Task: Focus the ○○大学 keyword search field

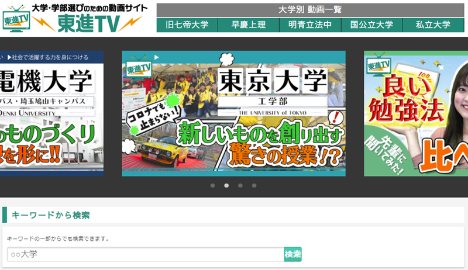Action: point(145,254)
